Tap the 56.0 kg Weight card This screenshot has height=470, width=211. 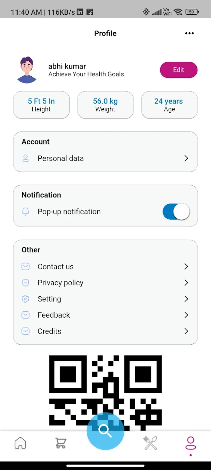tap(105, 105)
